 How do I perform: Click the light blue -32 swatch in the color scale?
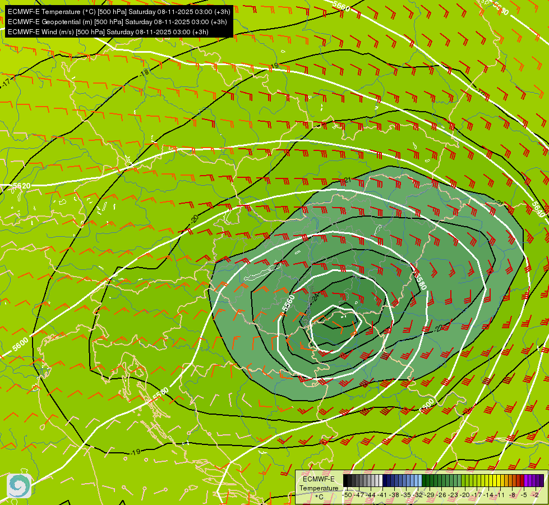[x=420, y=480]
